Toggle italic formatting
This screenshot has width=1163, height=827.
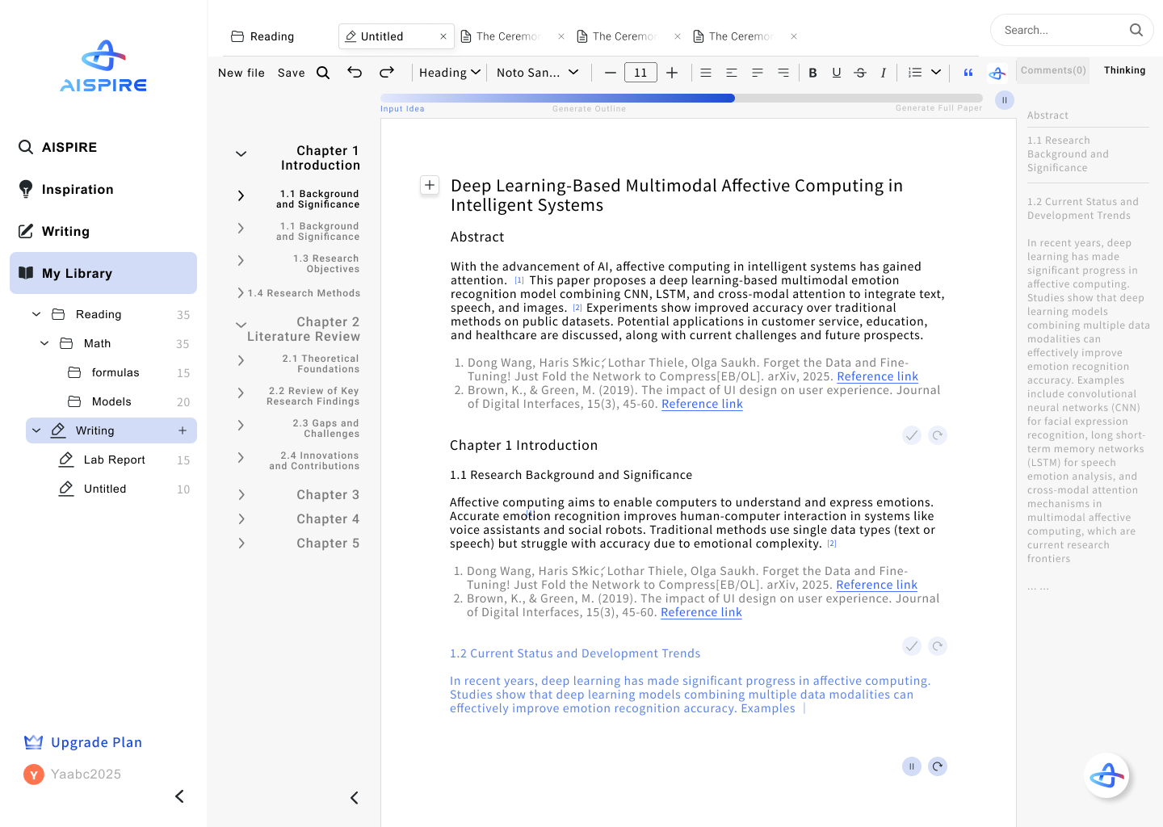(x=884, y=72)
